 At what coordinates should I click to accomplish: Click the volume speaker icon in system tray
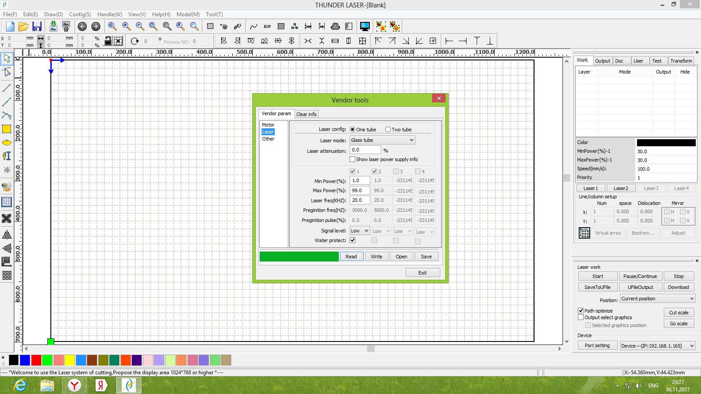click(639, 386)
